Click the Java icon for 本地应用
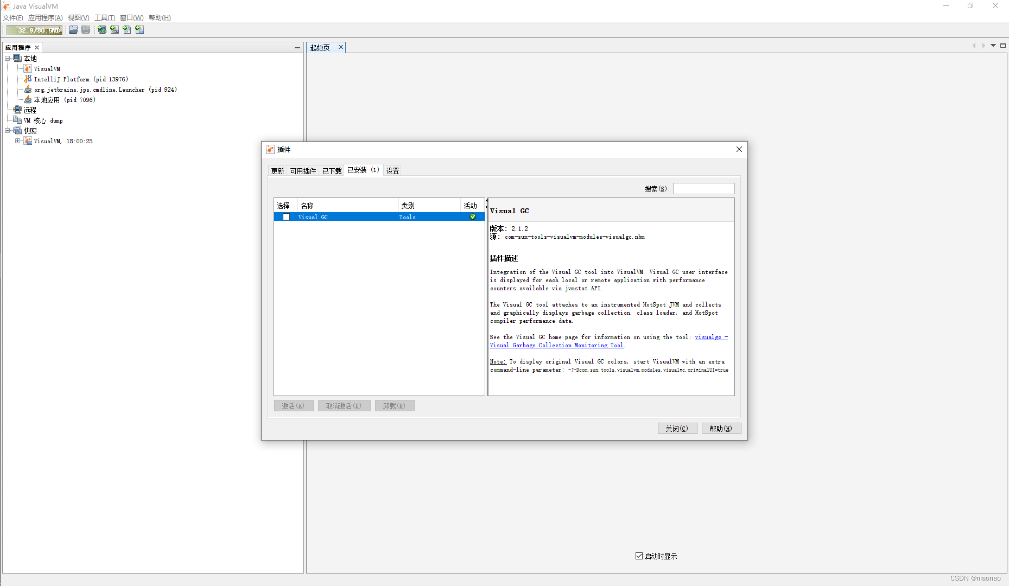This screenshot has width=1009, height=586. [x=28, y=99]
